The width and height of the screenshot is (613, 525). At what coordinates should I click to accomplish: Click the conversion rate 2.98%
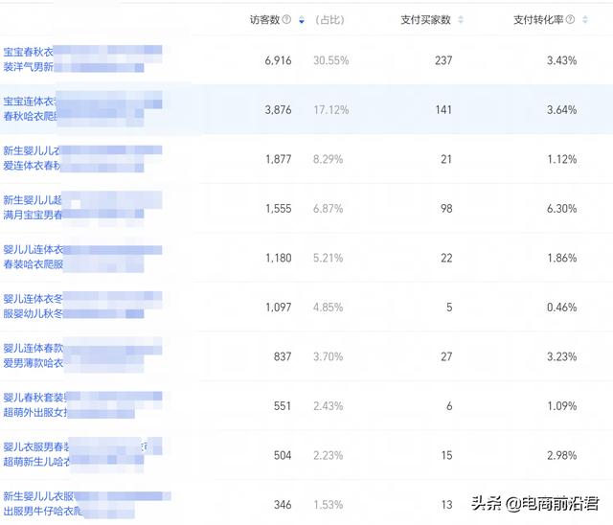561,455
